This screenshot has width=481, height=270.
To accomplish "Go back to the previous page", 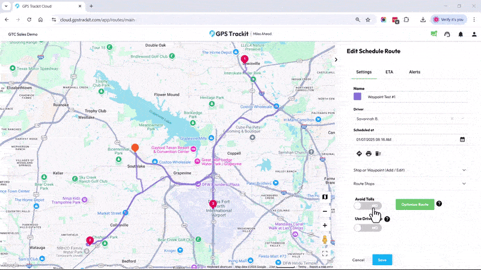I will [x=7, y=20].
